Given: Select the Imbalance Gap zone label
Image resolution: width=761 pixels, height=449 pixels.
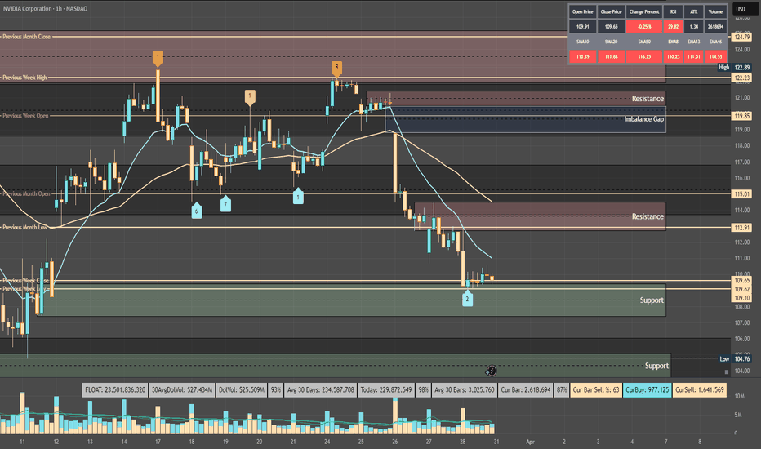Looking at the screenshot, I should point(643,119).
